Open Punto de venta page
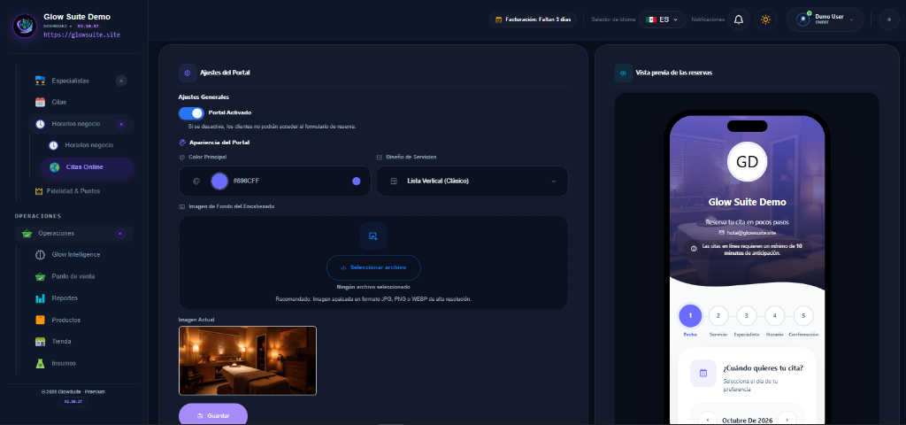Viewport: 906px width, 425px height. point(73,276)
